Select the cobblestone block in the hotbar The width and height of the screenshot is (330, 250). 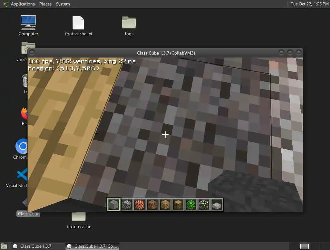[x=127, y=204]
